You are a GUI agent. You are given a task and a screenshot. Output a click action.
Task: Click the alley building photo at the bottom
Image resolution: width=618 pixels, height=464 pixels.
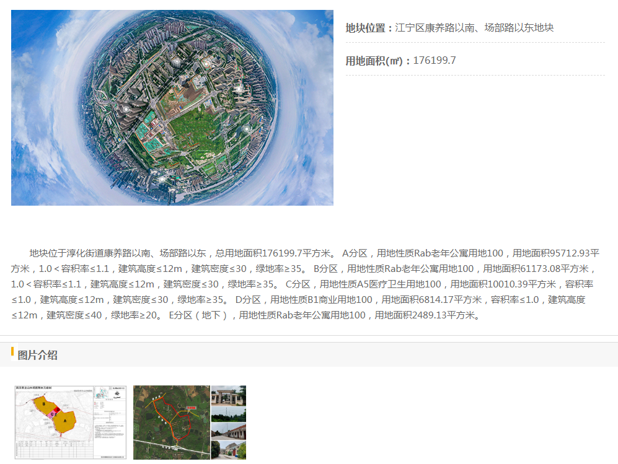tap(229, 450)
